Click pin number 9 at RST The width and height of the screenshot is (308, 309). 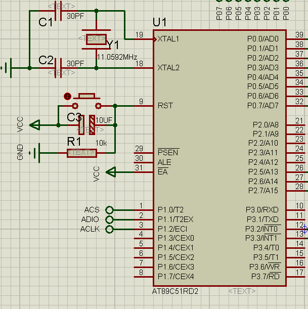141,102
